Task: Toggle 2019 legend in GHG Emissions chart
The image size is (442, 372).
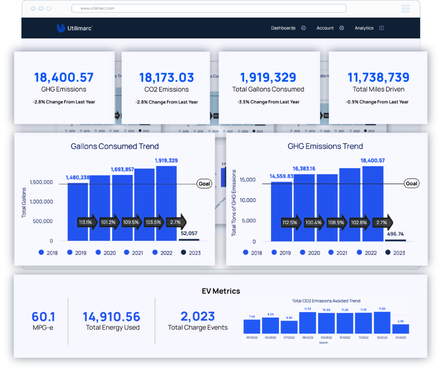Action: (281, 253)
